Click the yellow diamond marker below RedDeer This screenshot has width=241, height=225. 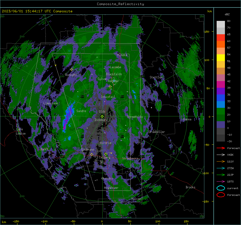click(x=110, y=87)
